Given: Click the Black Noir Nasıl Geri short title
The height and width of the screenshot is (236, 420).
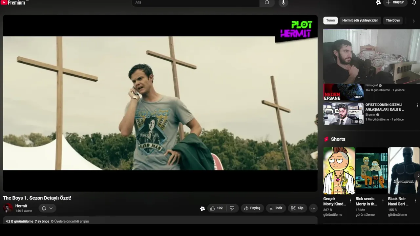Looking at the screenshot, I should click(x=398, y=201).
